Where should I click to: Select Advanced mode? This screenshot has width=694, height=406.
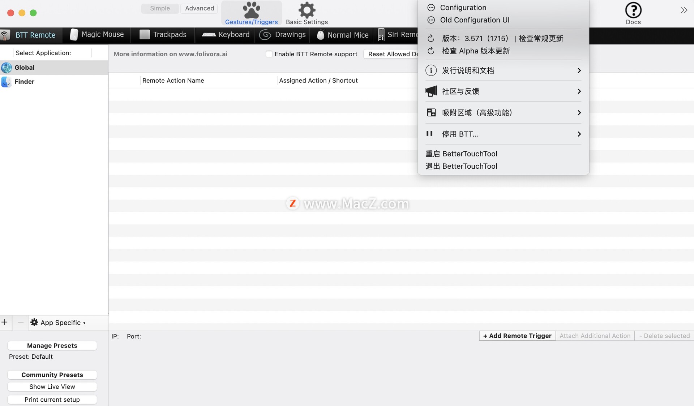200,8
